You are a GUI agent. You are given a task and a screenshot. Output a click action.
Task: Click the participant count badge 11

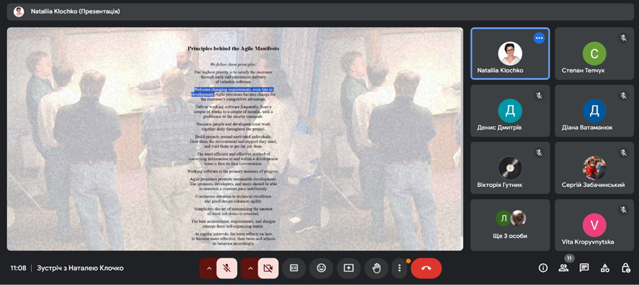(x=569, y=258)
